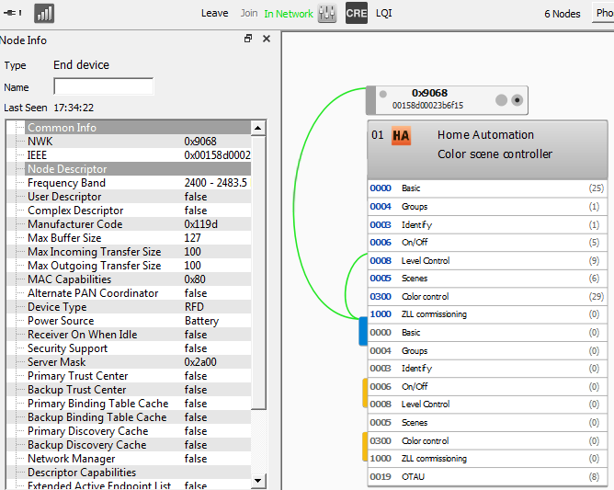Open client cluster 0000 Basic (0)
Image resolution: width=614 pixels, height=490 pixels.
pos(487,333)
